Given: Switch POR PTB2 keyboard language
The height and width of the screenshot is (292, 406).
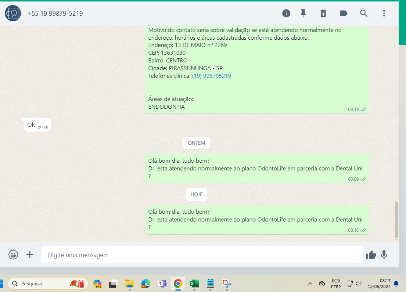Looking at the screenshot, I should tap(336, 284).
